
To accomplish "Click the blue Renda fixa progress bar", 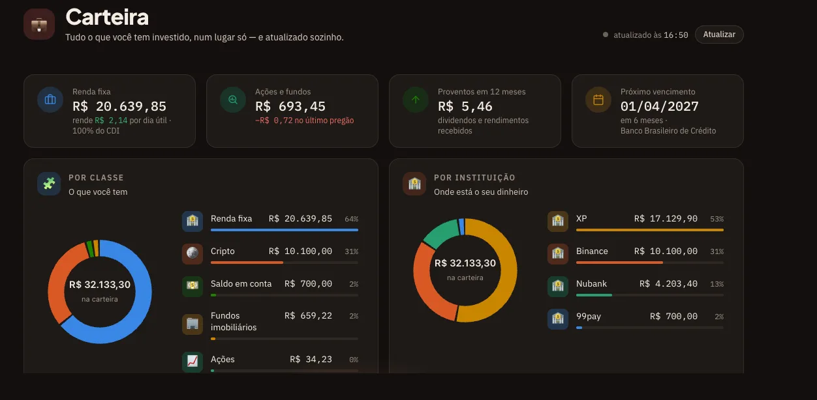I will coord(285,230).
